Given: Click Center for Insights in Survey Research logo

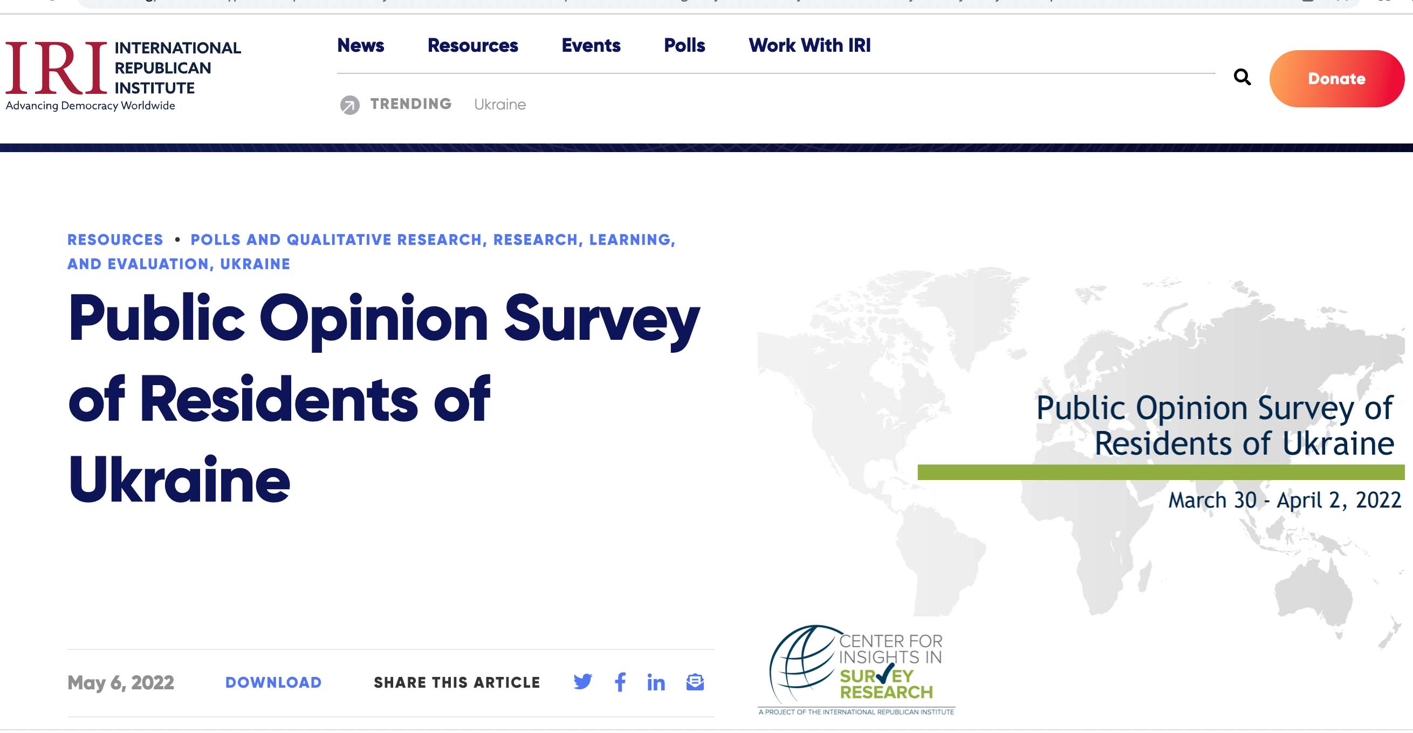Looking at the screenshot, I should (x=856, y=669).
